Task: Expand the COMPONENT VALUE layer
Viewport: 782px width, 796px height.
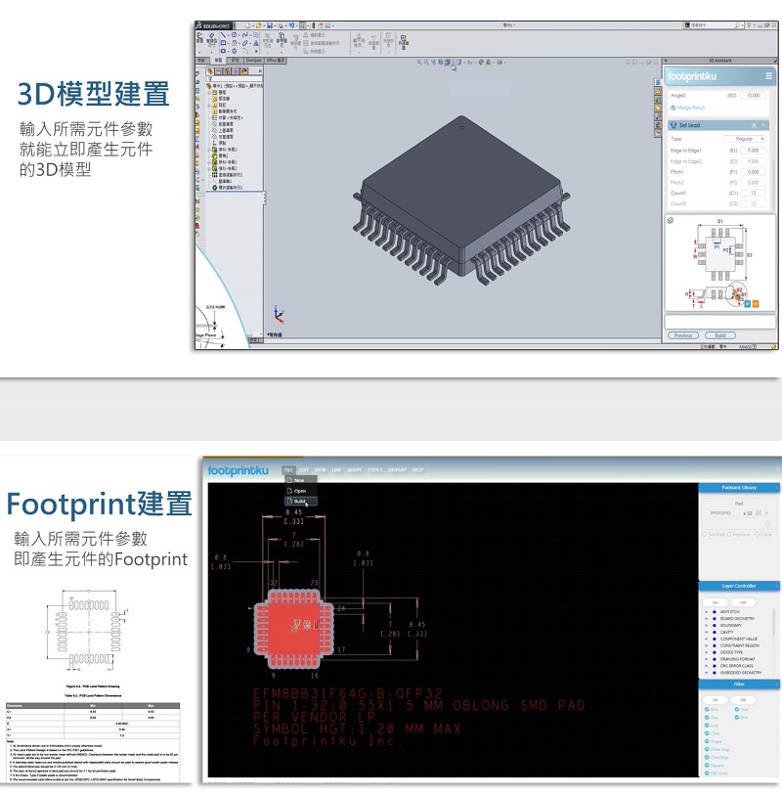Action: (x=707, y=640)
